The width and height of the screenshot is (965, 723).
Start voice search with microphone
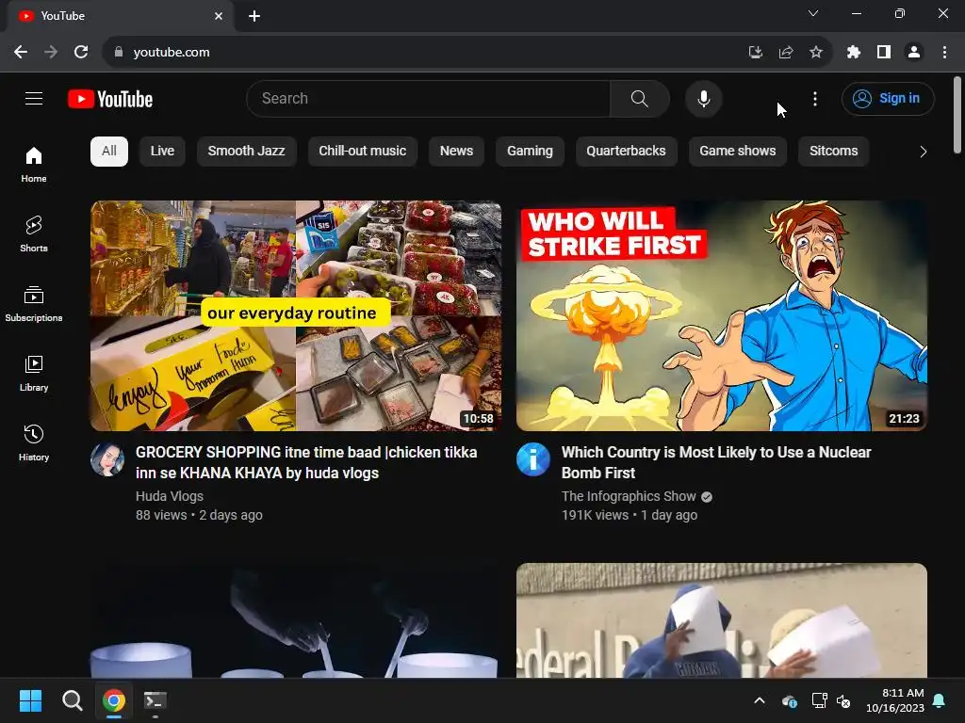pos(703,98)
